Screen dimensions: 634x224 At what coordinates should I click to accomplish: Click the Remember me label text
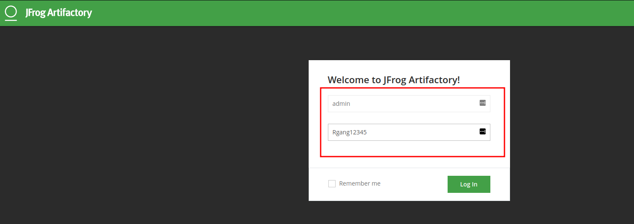tap(360, 183)
